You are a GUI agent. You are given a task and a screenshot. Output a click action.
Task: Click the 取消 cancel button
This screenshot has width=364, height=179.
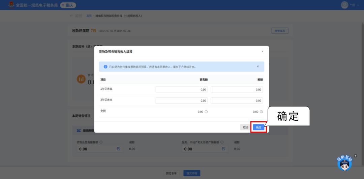point(245,127)
